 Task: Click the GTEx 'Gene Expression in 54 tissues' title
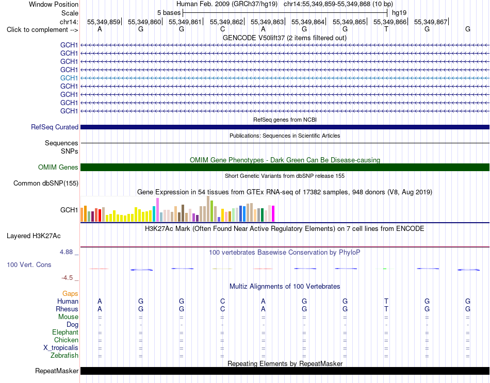click(x=285, y=192)
